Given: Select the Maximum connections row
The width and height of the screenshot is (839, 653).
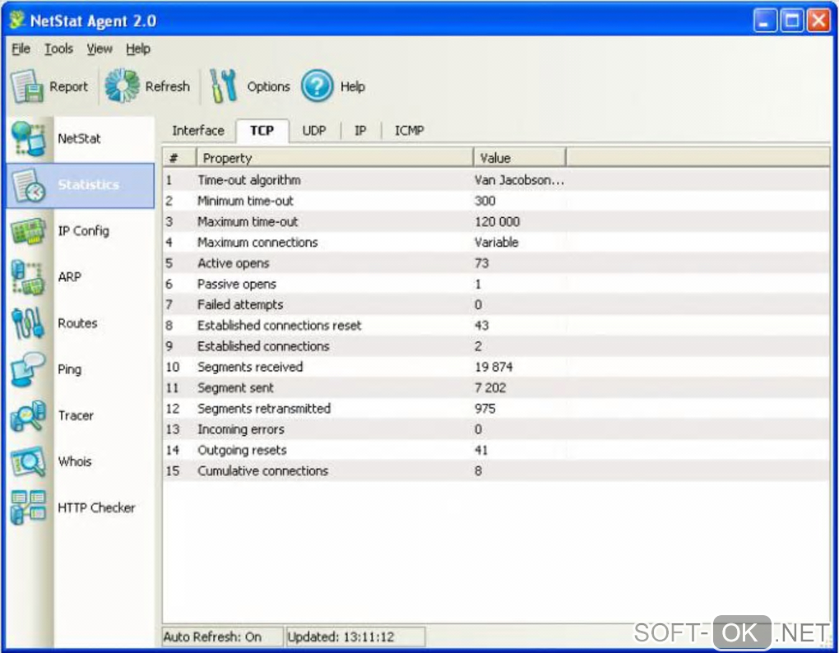Looking at the screenshot, I should pos(496,243).
